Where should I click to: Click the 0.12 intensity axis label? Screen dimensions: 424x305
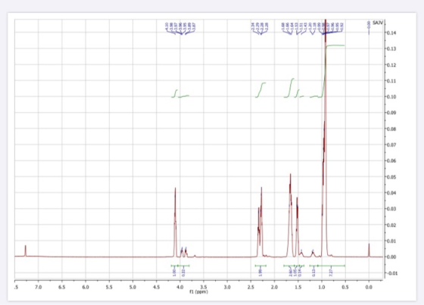pos(391,65)
